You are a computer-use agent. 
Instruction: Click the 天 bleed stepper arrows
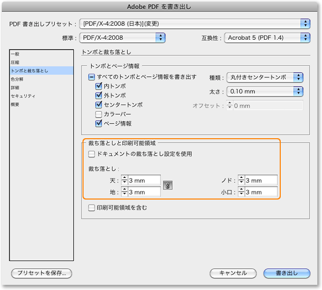pyautogui.click(x=124, y=180)
